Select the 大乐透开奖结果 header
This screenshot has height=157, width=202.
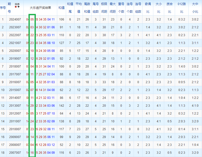click(x=40, y=8)
